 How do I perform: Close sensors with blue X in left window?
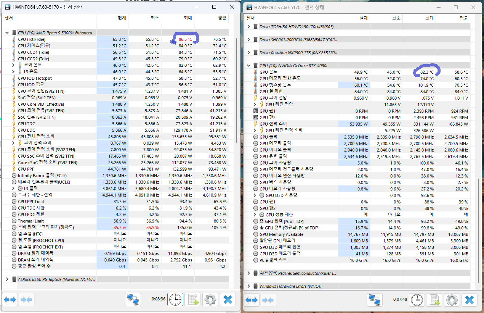228,300
